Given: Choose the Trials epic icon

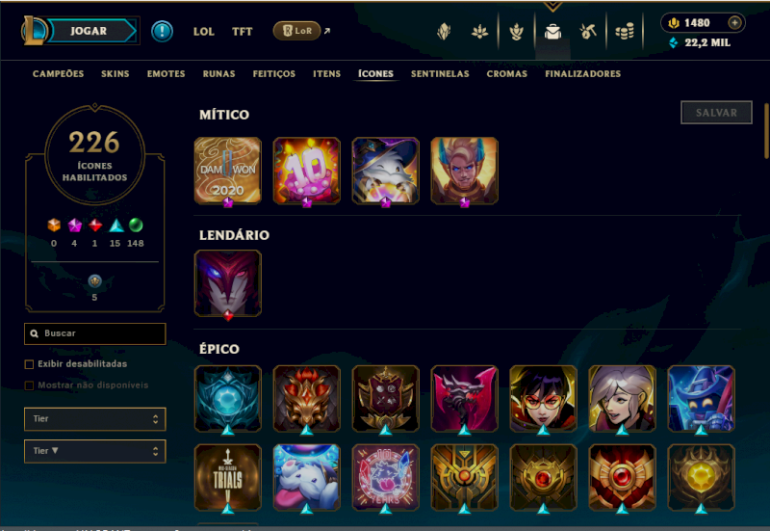Looking at the screenshot, I should click(228, 477).
